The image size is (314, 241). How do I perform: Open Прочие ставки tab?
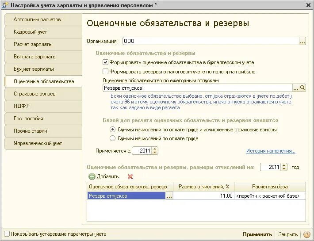coord(43,131)
